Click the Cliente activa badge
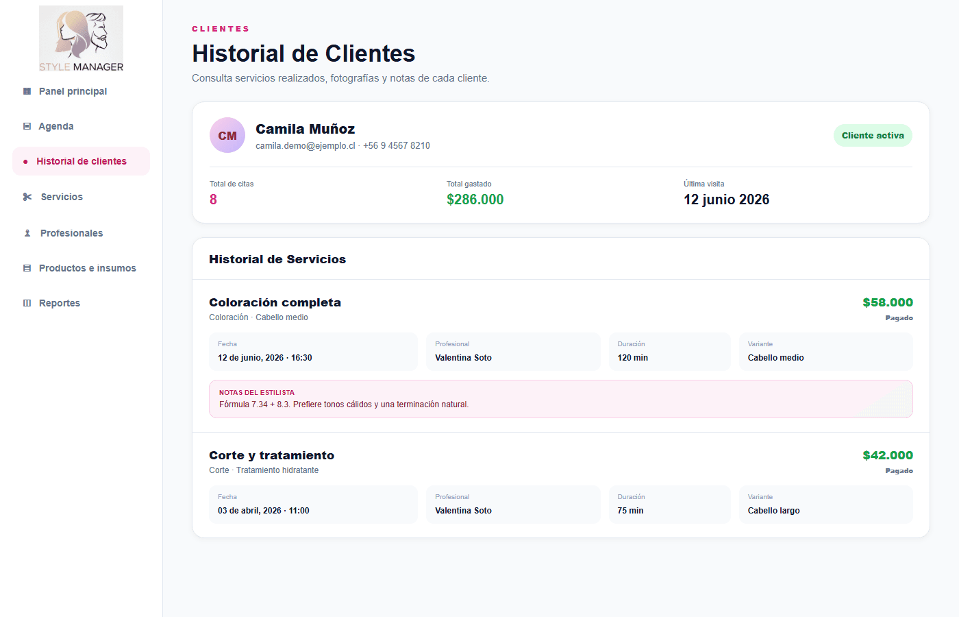This screenshot has height=617, width=959. pyautogui.click(x=873, y=135)
